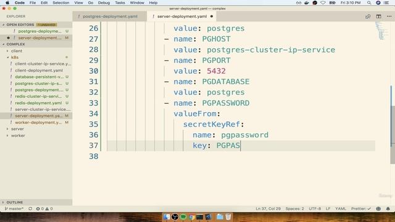
Task: Click the Siri icon in the menu bar
Action: click(378, 2)
